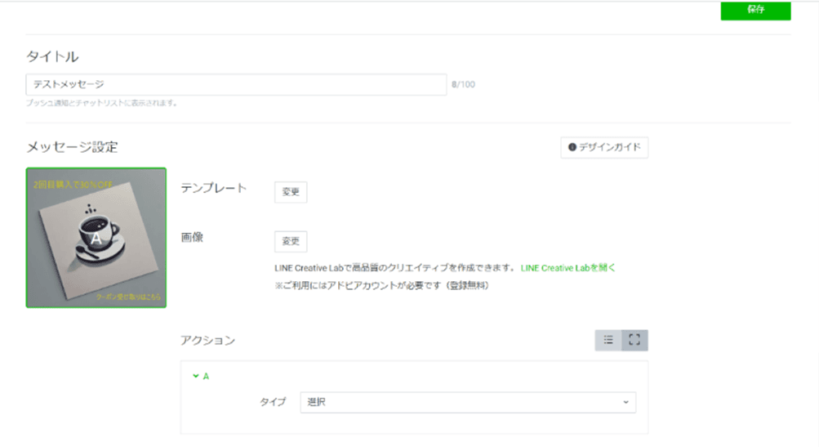
Task: Click the アクション section heading
Action: (x=207, y=340)
